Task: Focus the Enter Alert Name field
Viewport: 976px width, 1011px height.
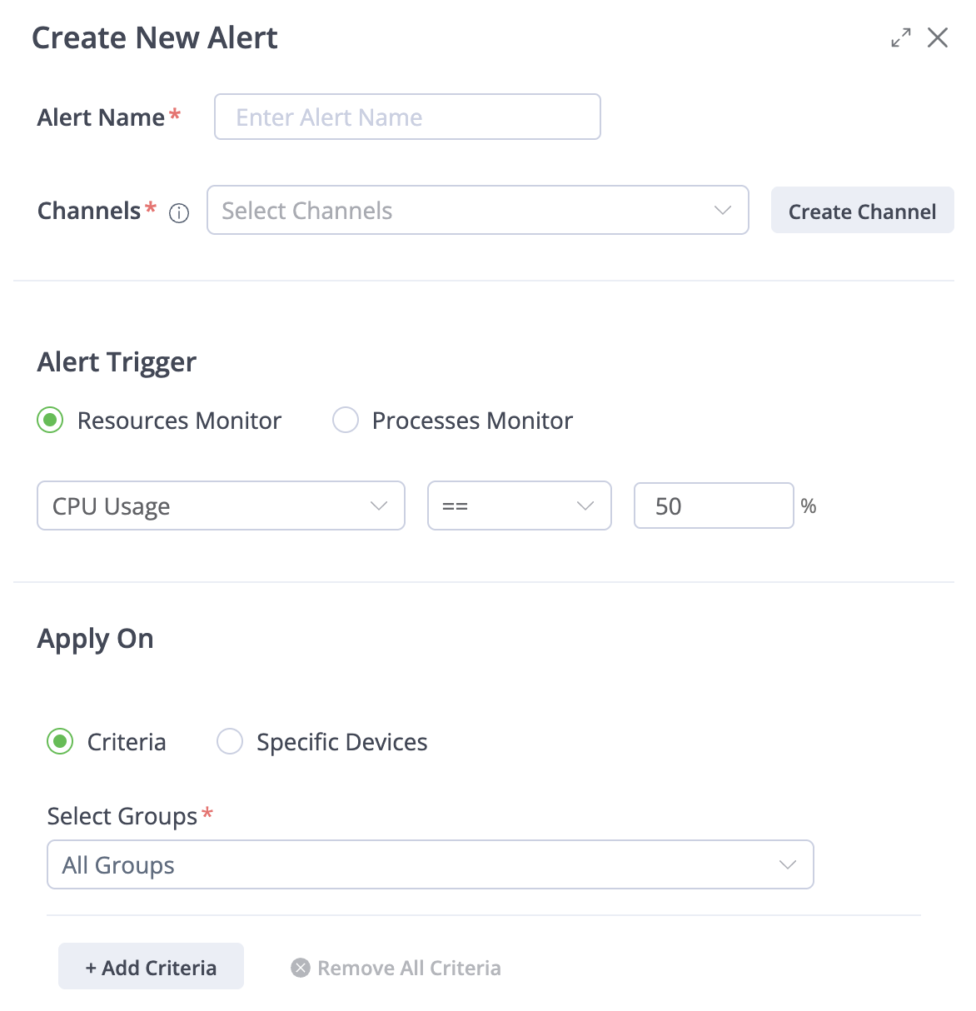Action: (x=407, y=117)
